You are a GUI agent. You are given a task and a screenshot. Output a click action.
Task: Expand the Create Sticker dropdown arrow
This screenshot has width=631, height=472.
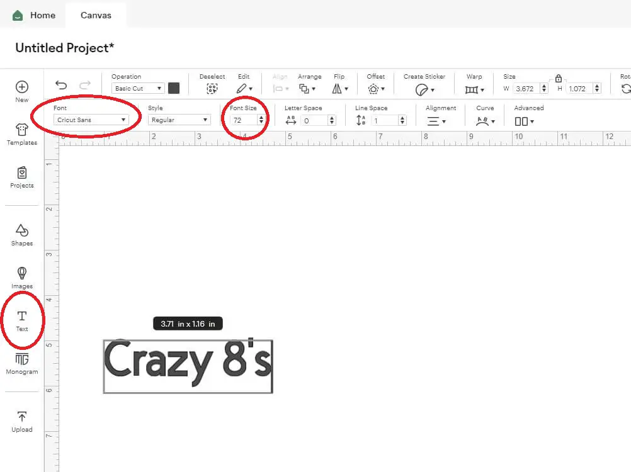coord(433,90)
